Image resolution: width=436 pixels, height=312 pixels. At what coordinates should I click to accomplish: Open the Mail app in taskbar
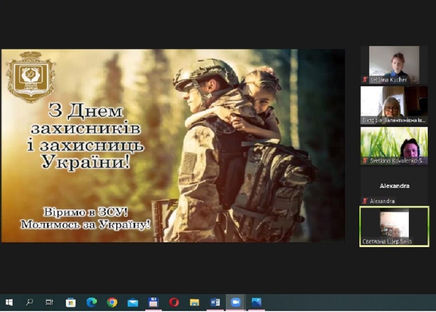133,302
